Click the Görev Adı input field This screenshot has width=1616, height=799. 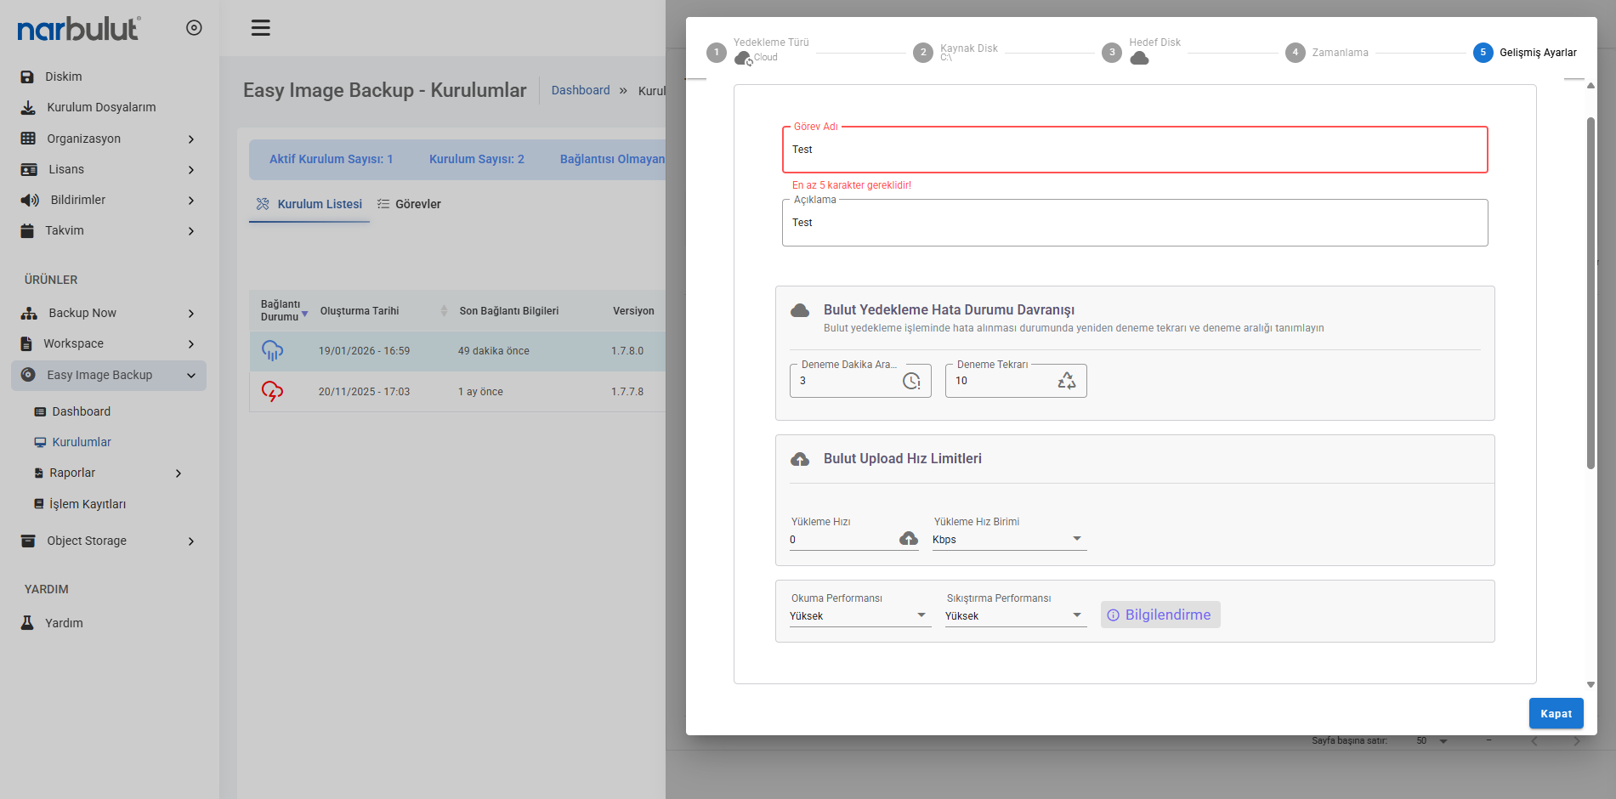tap(1134, 150)
